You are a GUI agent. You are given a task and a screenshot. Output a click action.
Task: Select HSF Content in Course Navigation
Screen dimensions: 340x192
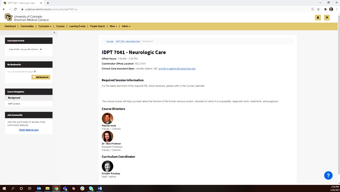point(14,104)
